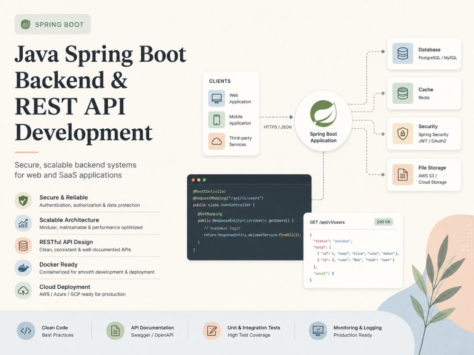
Task: Click the GET /api/v1/users request line
Action: (x=327, y=222)
